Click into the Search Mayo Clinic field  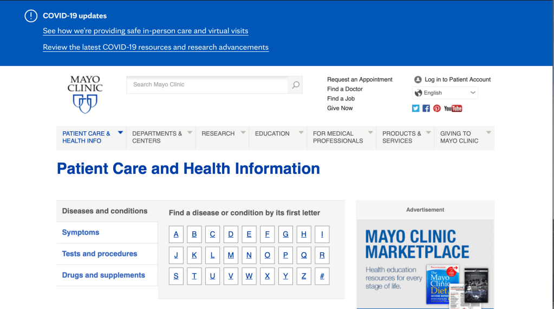[207, 85]
